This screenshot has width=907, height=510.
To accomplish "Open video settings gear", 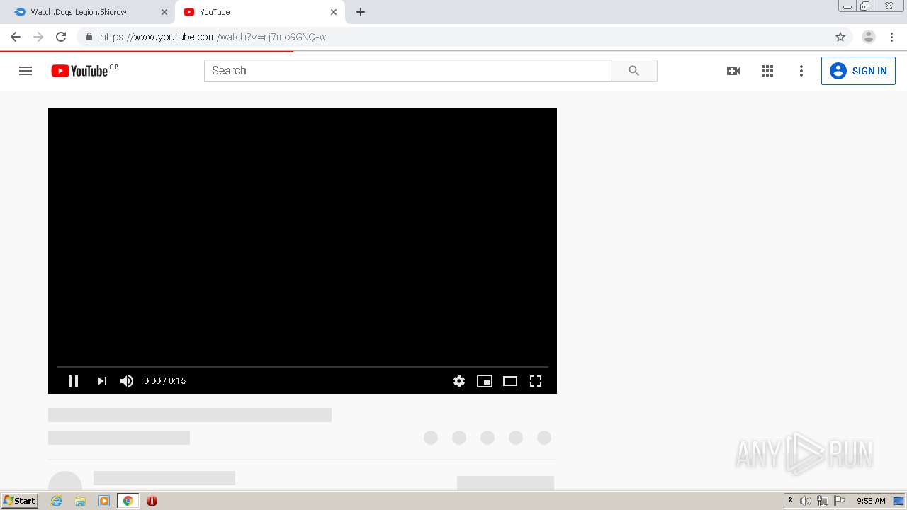I will pos(459,381).
